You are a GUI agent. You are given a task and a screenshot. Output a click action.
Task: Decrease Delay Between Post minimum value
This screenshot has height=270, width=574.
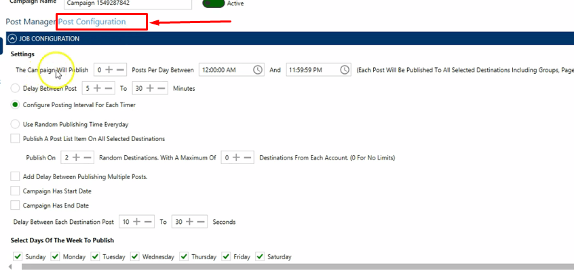coord(108,89)
